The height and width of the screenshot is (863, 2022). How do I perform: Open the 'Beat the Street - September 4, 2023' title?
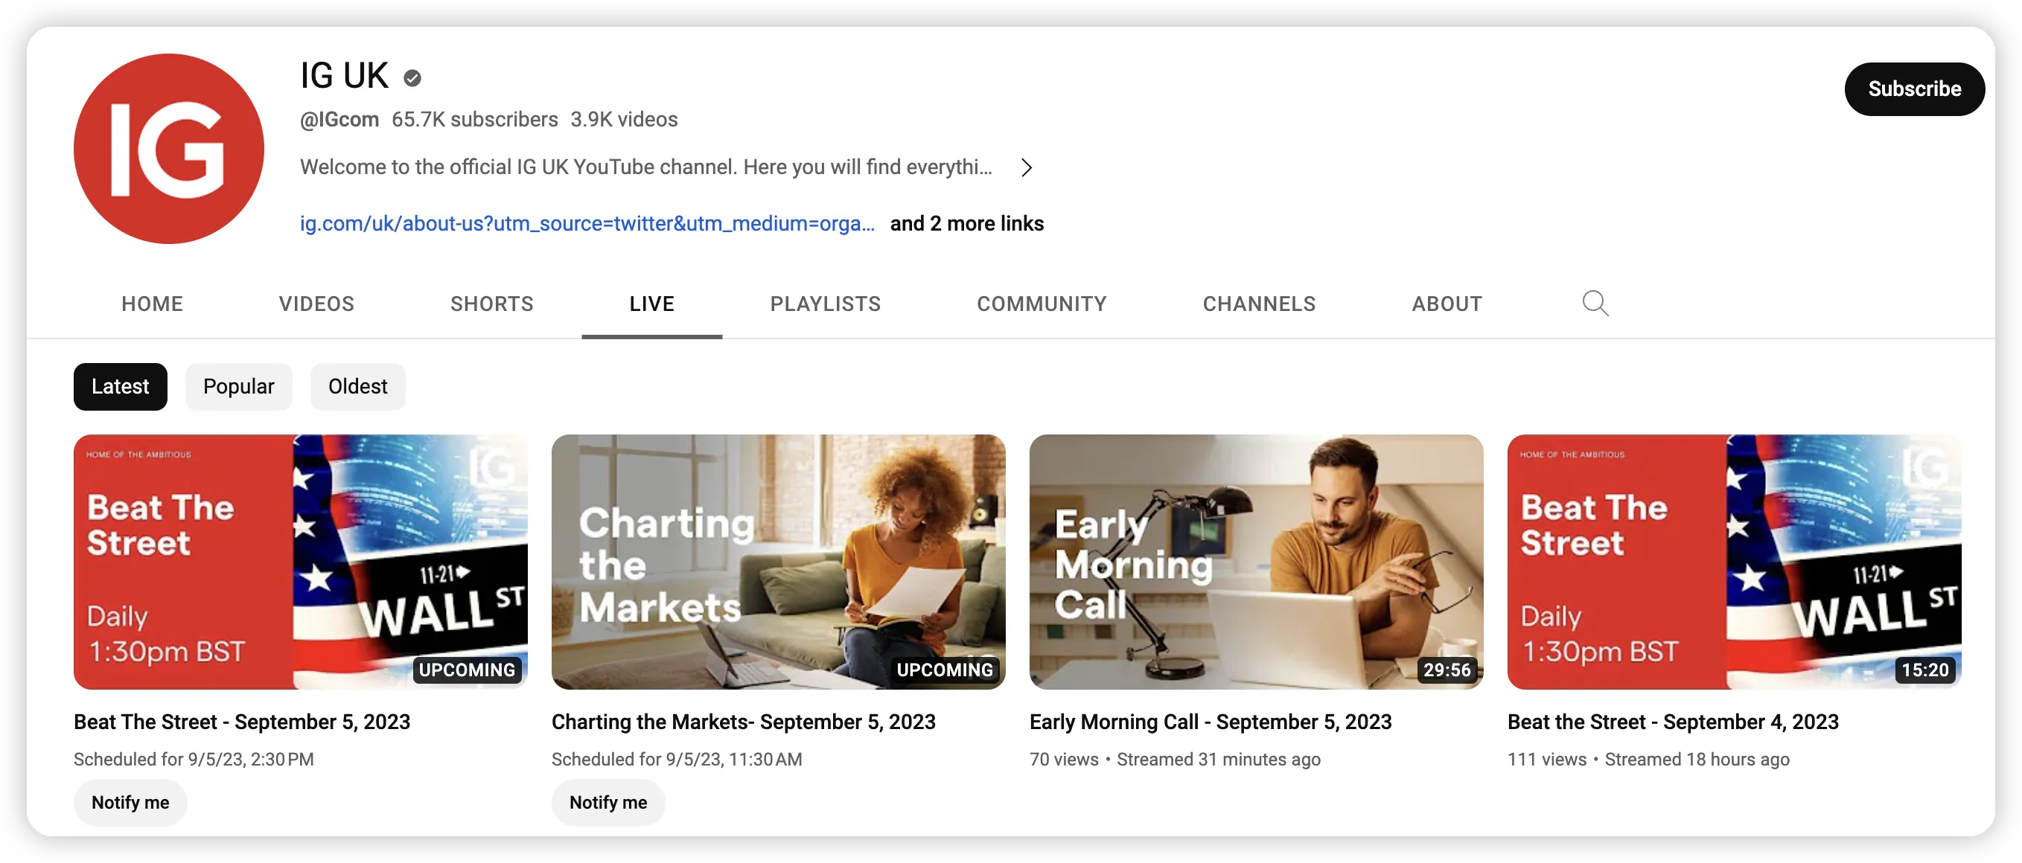pyautogui.click(x=1673, y=721)
